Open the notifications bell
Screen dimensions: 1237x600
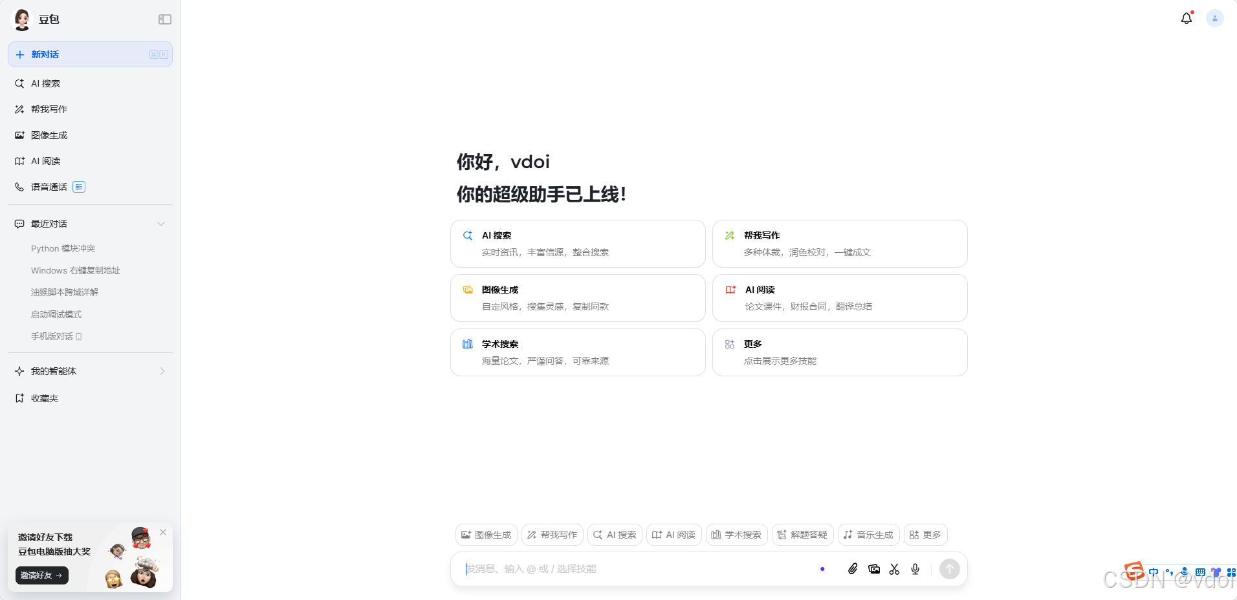point(1186,18)
